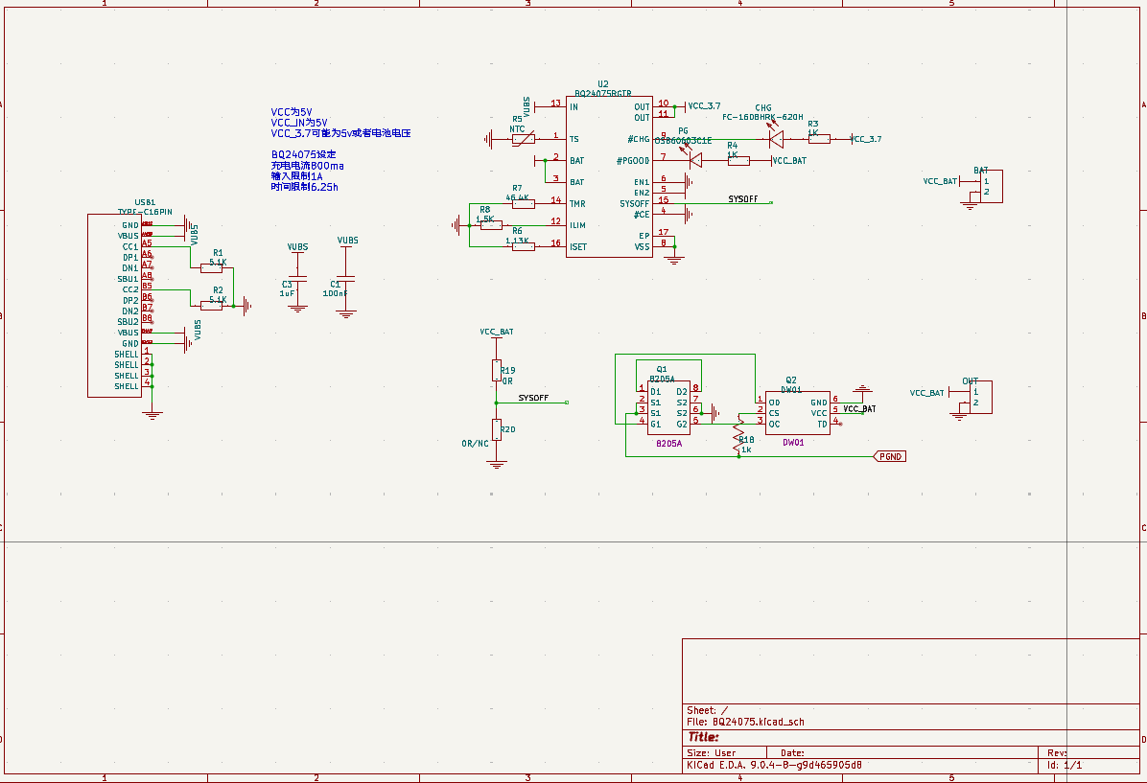This screenshot has width=1147, height=783.
Task: Click resistor R1 5.1K
Action: click(x=212, y=268)
